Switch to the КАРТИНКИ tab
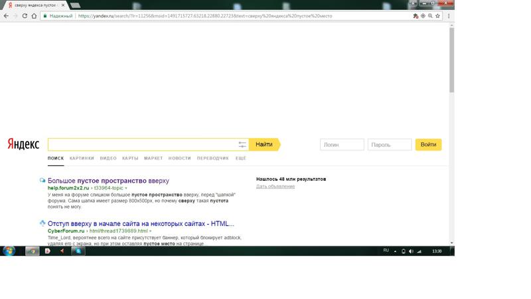Image resolution: width=531 pixels, height=299 pixels. [82, 158]
